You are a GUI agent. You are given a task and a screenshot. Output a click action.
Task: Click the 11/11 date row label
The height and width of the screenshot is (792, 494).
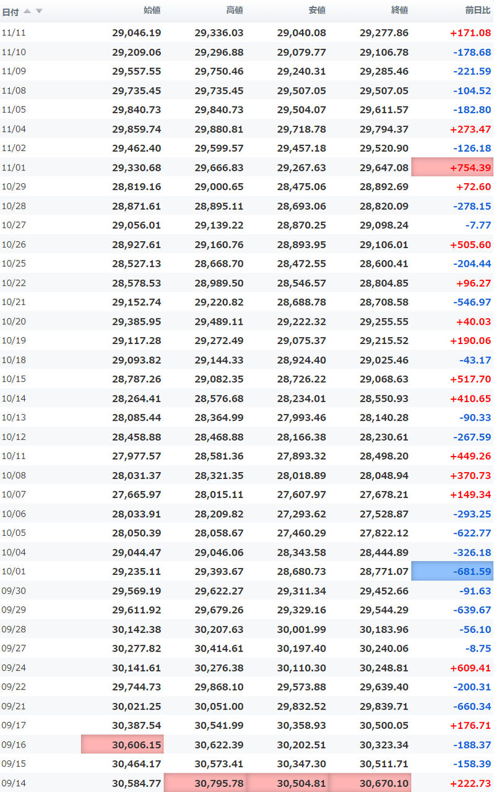(14, 33)
